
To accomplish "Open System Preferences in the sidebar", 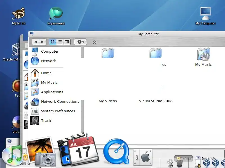I will [x=53, y=111].
